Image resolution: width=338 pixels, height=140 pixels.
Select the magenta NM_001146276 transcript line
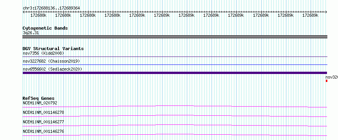[175, 135]
